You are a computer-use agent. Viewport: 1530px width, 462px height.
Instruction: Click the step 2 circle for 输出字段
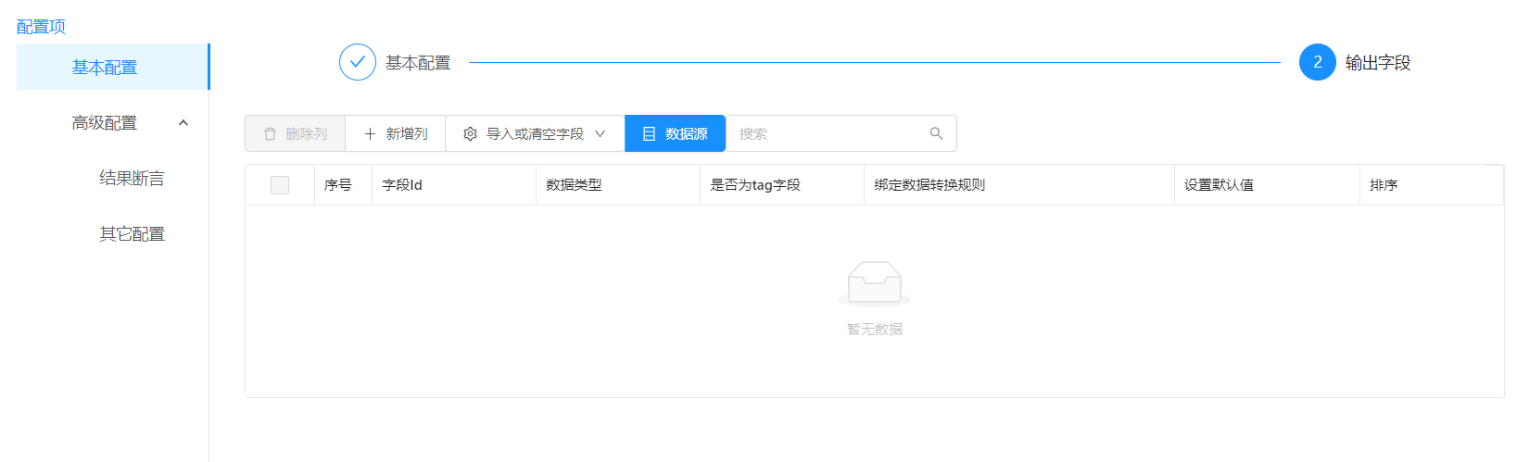1317,62
